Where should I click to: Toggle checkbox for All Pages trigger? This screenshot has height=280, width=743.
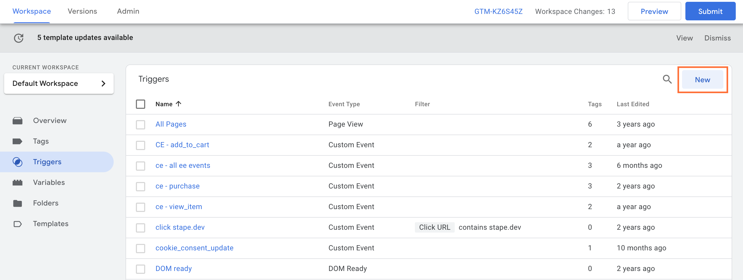[x=141, y=124]
